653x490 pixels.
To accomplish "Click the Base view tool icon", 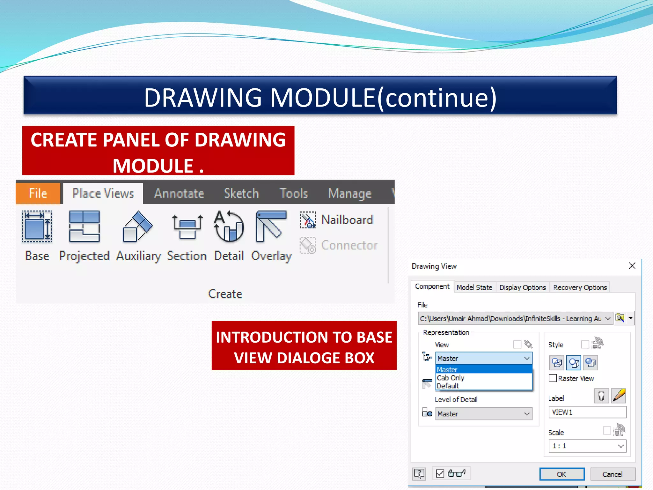I will pos(37,227).
